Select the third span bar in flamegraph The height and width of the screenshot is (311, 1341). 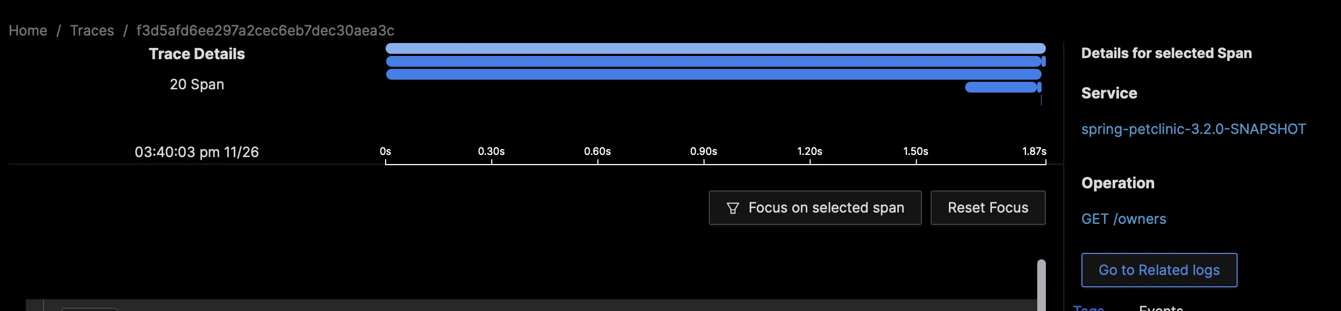(x=714, y=74)
